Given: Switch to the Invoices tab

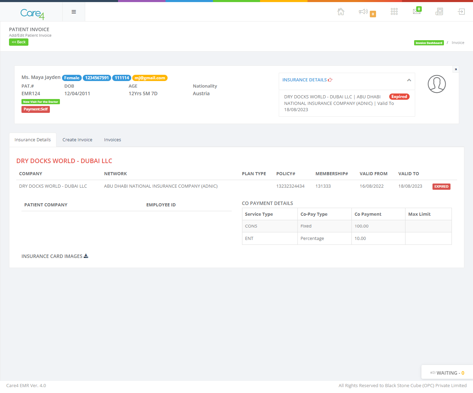Looking at the screenshot, I should 113,140.
